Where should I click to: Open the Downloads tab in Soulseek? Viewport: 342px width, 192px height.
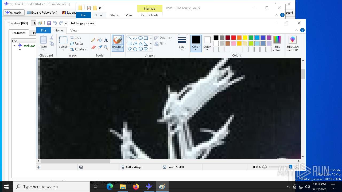point(18,33)
